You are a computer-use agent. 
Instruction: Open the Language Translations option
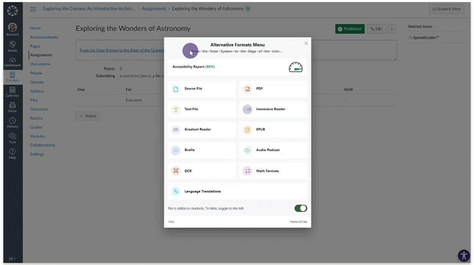click(x=237, y=191)
